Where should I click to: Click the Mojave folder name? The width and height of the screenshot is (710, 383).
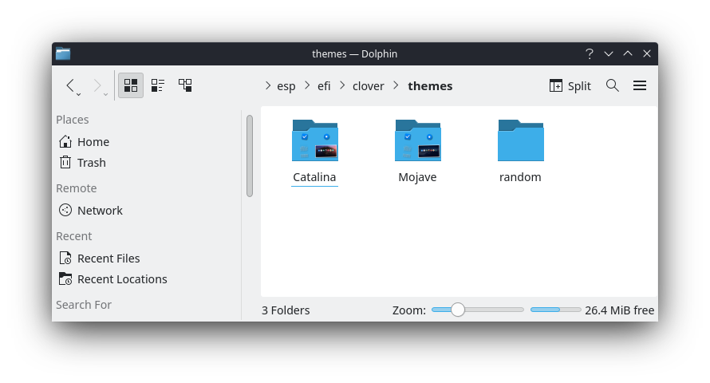(x=417, y=177)
